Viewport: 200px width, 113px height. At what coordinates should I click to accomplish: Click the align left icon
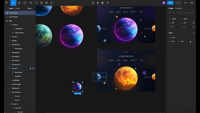pos(170,13)
